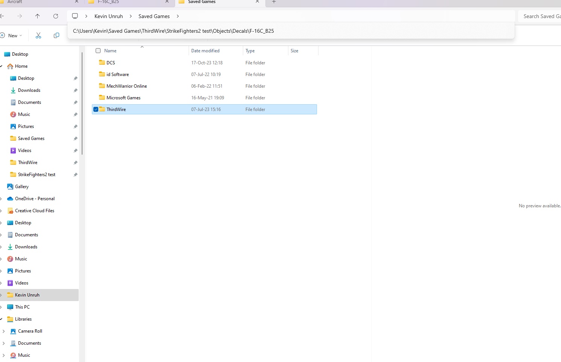Click pin icon next to Downloads
This screenshot has width=561, height=362.
point(75,90)
